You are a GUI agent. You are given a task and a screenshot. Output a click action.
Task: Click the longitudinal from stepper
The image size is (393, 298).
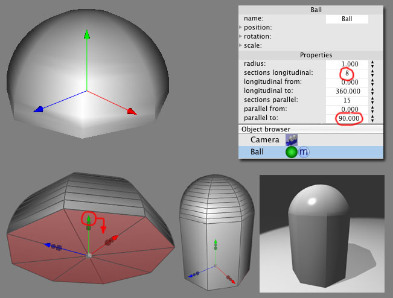coord(372,82)
